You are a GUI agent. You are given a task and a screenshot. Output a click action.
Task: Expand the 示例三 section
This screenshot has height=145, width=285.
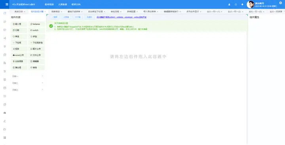pos(28,90)
